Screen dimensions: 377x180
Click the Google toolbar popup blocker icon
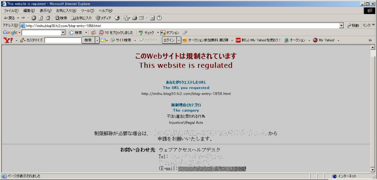[101, 33]
